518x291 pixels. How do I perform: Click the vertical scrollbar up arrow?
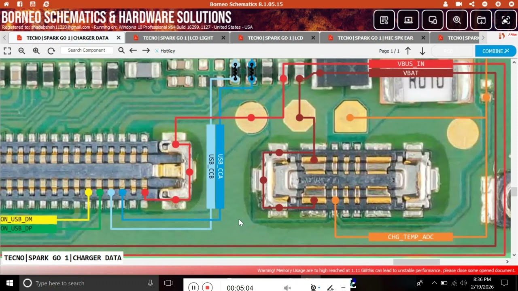pos(514,62)
